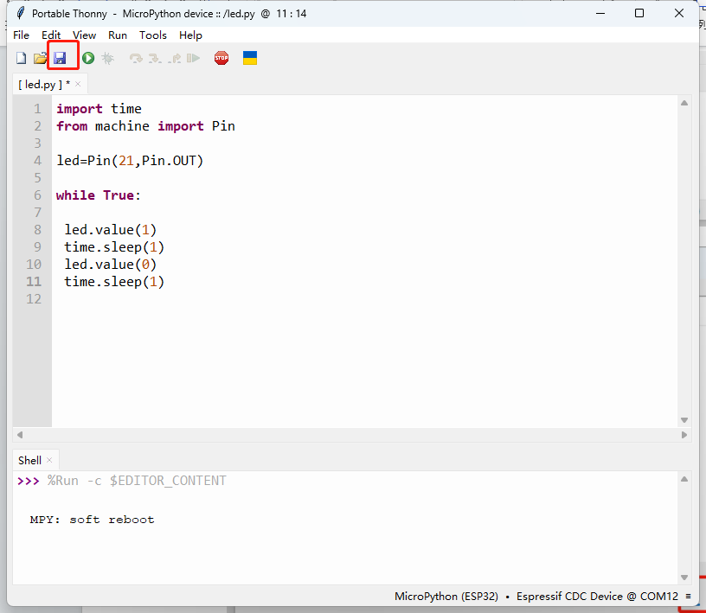Screen dimensions: 706x613
Task: Click editor vertical scrollbar up arrow
Action: pos(684,103)
